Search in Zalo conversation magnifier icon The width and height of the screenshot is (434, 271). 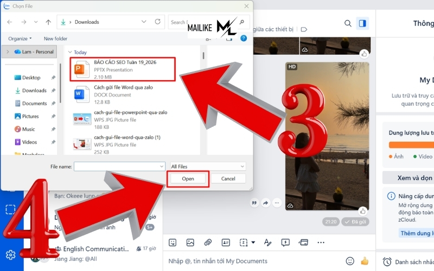click(x=348, y=23)
